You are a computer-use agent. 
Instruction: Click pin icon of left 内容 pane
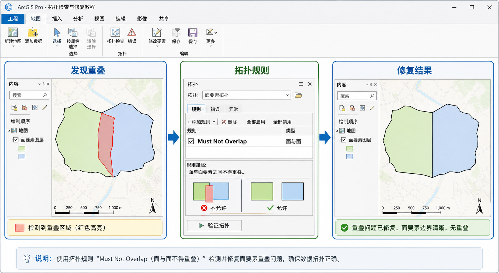pyautogui.click(x=44, y=84)
